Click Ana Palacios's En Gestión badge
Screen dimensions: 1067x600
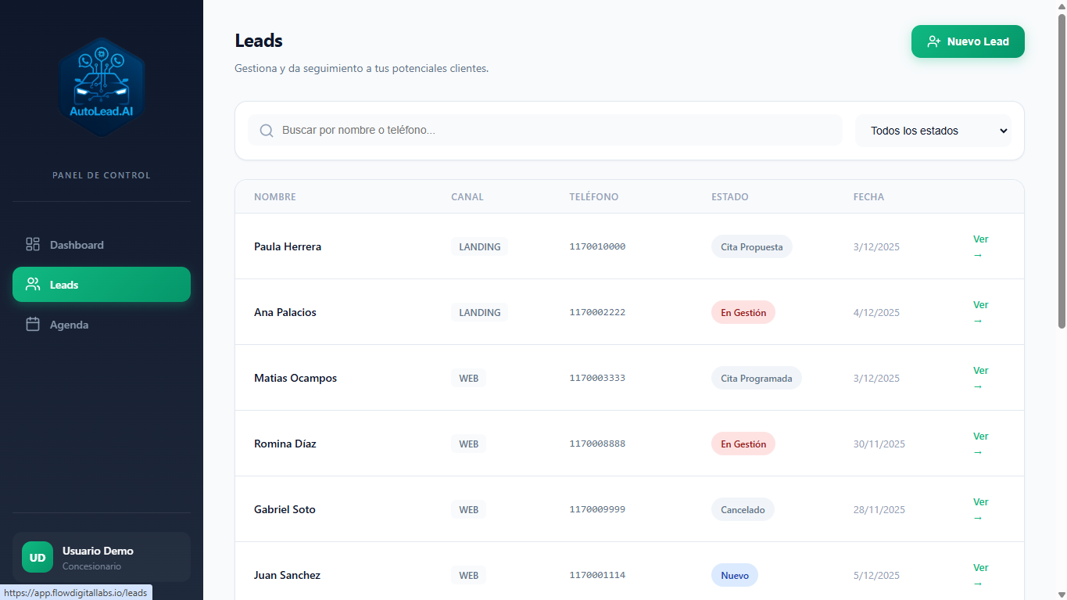point(743,312)
